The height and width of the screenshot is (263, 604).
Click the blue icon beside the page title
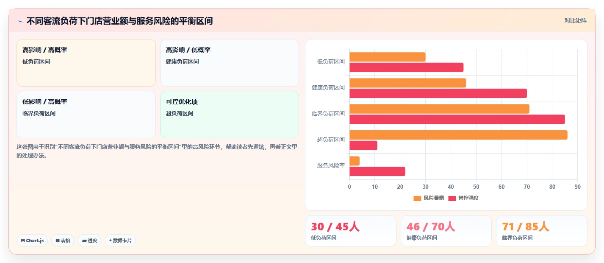coord(20,21)
